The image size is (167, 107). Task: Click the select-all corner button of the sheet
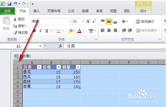(x=18, y=62)
